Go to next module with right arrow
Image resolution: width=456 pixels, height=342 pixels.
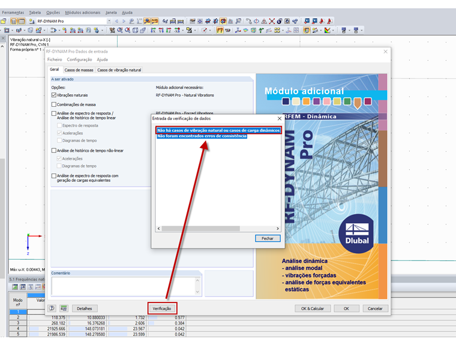[124, 21]
